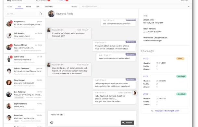This screenshot has height=127, width=198.
Task: Click 'Facebook Messenger' chat application value
Action: [x=153, y=40]
